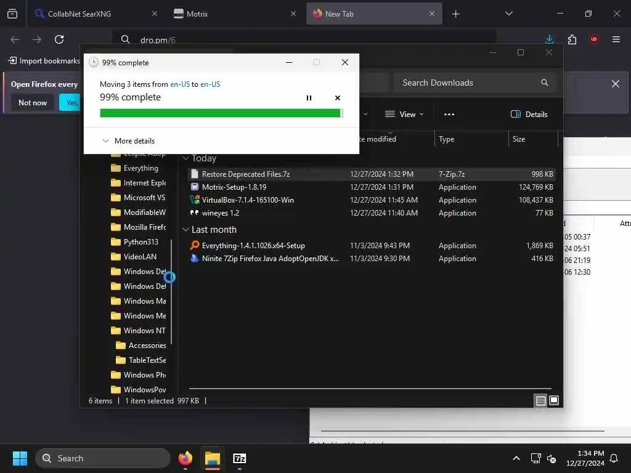631x473 pixels.
Task: Click the Firefox address bar
Action: (x=304, y=40)
